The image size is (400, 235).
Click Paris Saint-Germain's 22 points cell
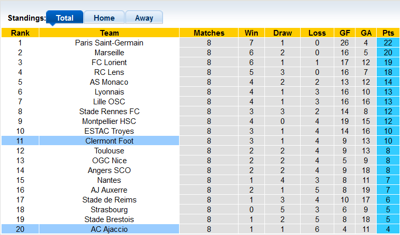coord(388,43)
